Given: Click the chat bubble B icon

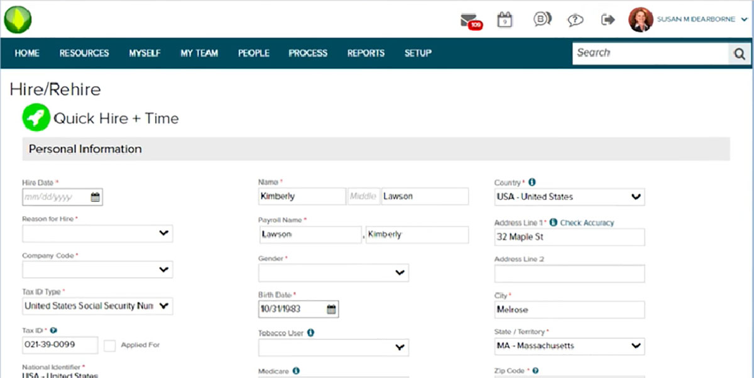Looking at the screenshot, I should click(542, 19).
